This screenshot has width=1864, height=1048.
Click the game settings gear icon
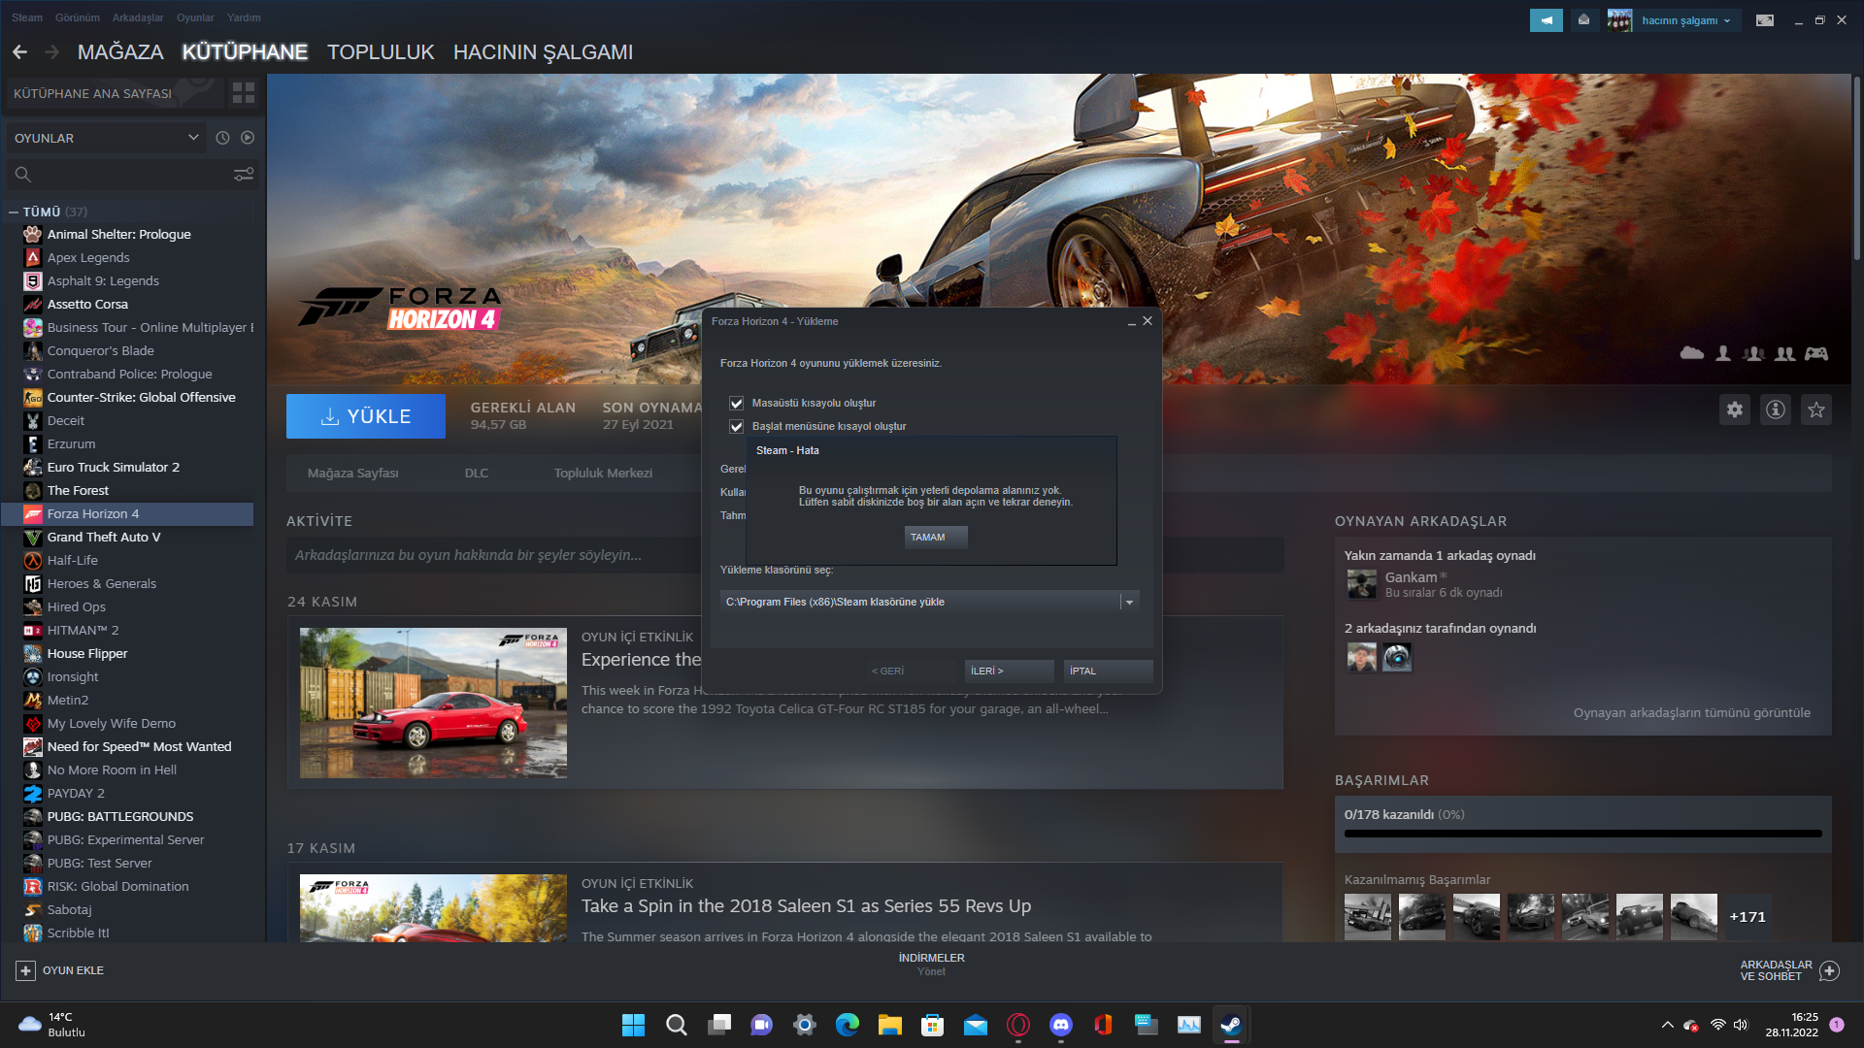pos(1734,409)
